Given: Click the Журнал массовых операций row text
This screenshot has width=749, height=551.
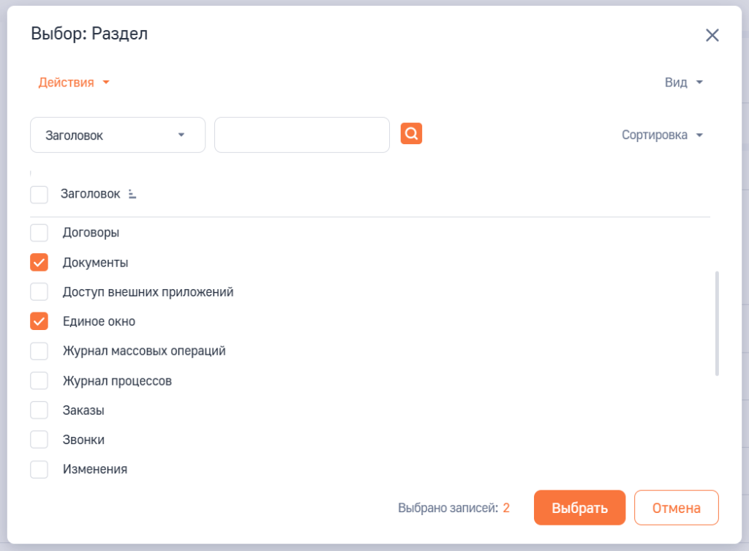Looking at the screenshot, I should click(x=144, y=351).
